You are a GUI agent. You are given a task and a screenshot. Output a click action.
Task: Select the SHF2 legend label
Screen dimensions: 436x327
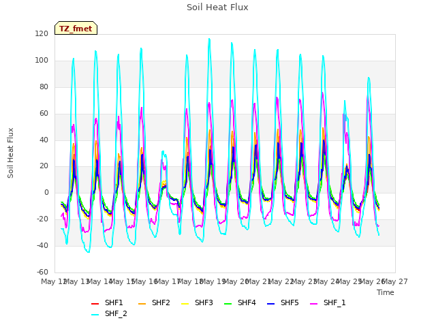161,302
